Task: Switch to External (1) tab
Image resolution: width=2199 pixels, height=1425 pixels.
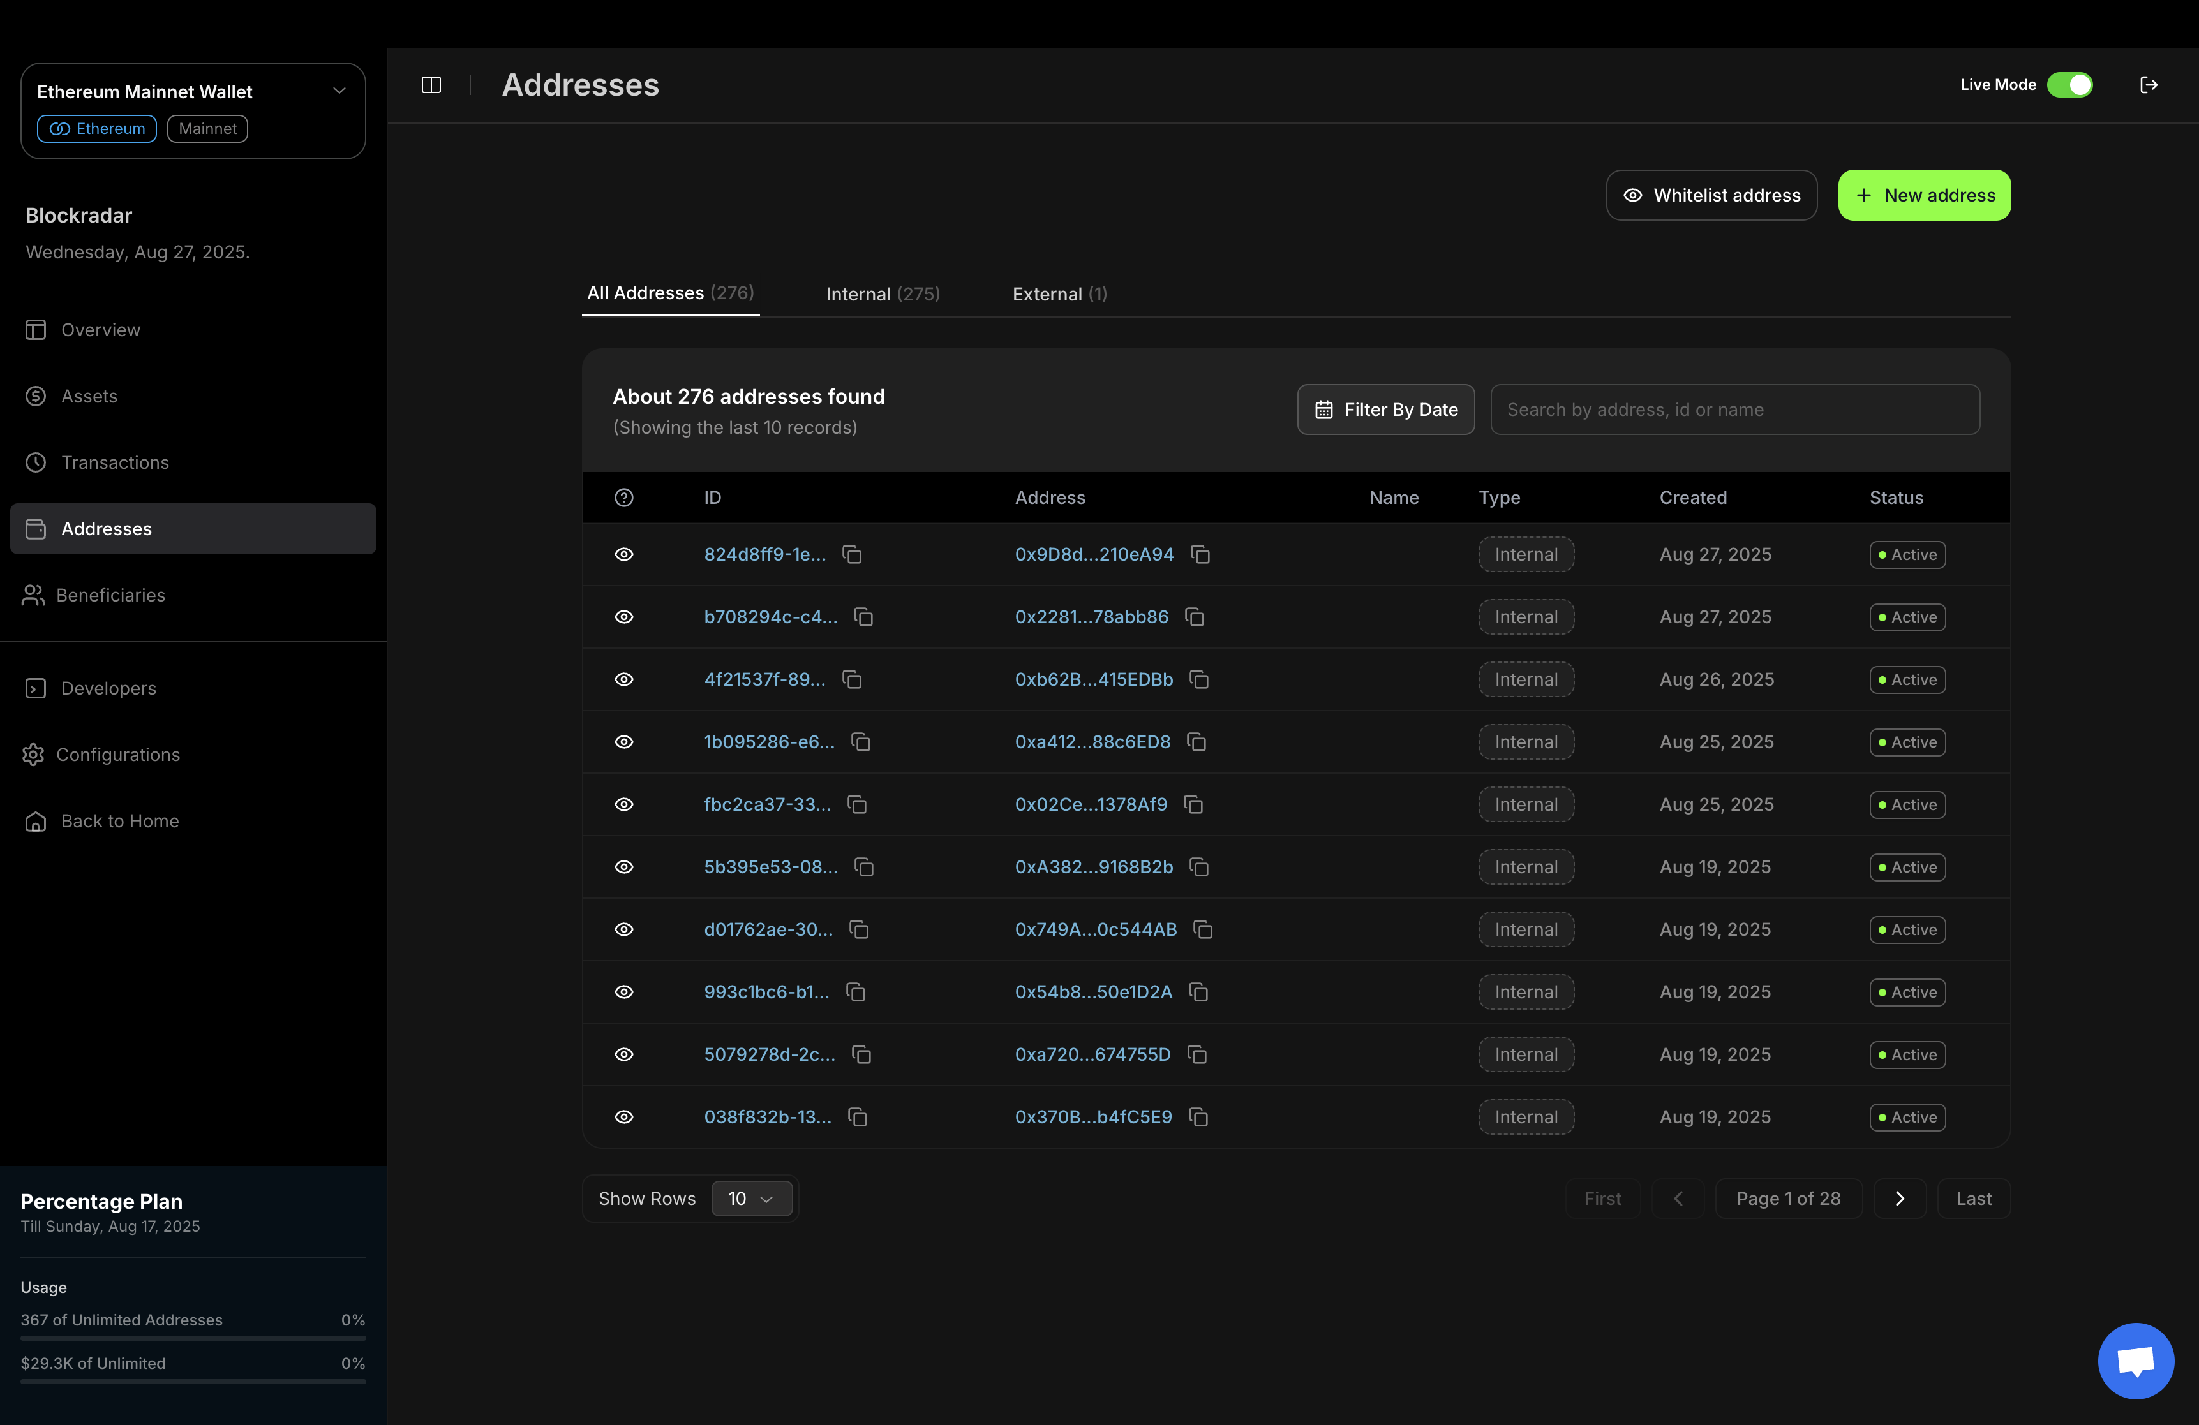Action: (1059, 293)
